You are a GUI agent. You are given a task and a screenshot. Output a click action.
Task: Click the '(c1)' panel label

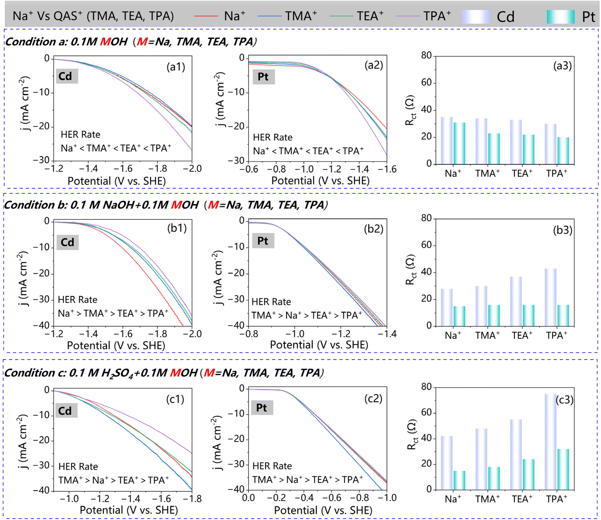tap(175, 399)
